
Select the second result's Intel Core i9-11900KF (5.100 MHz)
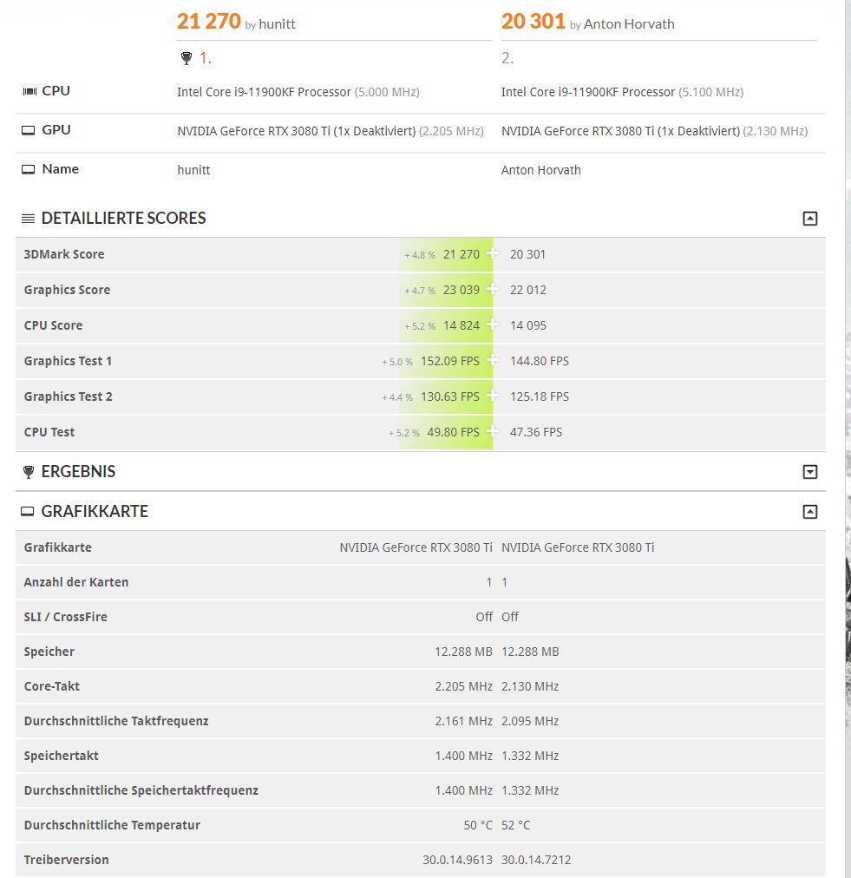click(x=622, y=92)
